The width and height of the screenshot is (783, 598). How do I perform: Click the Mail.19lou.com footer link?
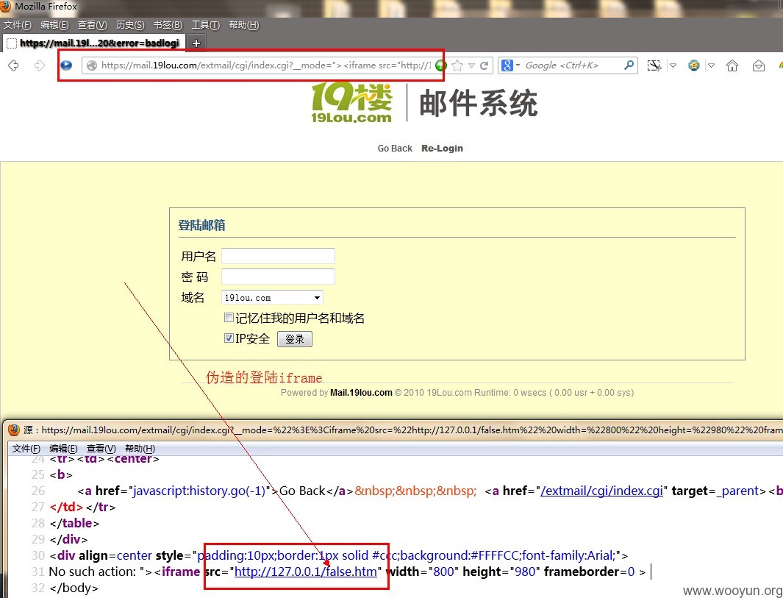(361, 393)
